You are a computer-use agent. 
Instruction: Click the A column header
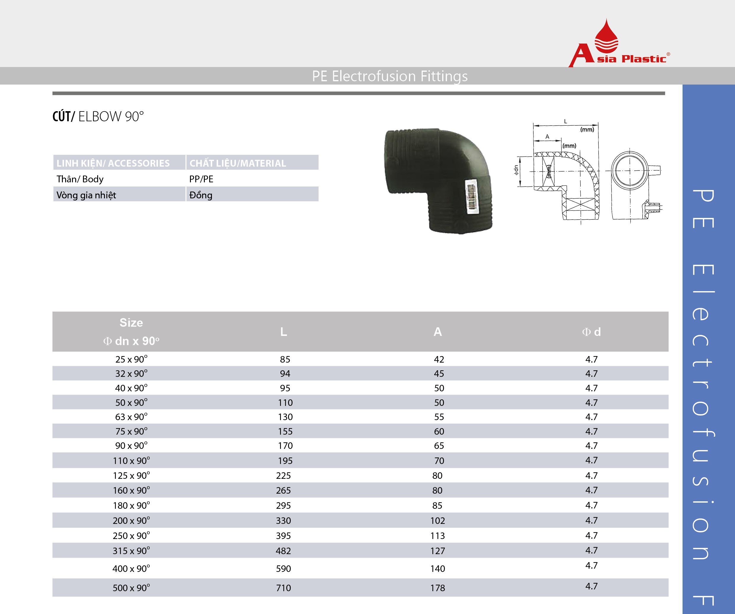[437, 331]
